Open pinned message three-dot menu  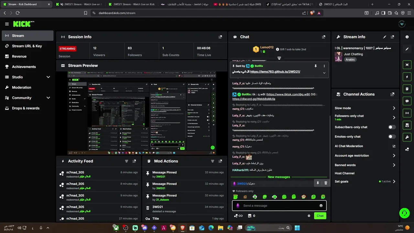tap(324, 66)
